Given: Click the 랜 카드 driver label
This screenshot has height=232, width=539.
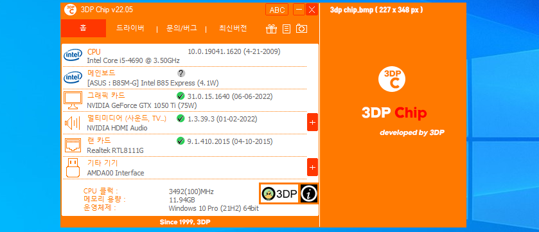Looking at the screenshot, I should pyautogui.click(x=99, y=140).
